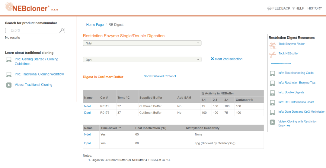The width and height of the screenshot is (326, 168).
Task: Open the HELP menu item
Action: click(300, 8)
